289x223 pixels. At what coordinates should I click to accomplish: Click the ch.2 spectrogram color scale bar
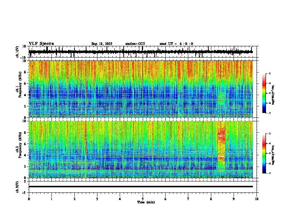264,153
